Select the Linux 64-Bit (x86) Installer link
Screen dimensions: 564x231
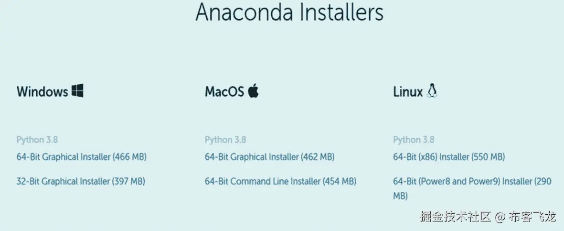click(449, 157)
